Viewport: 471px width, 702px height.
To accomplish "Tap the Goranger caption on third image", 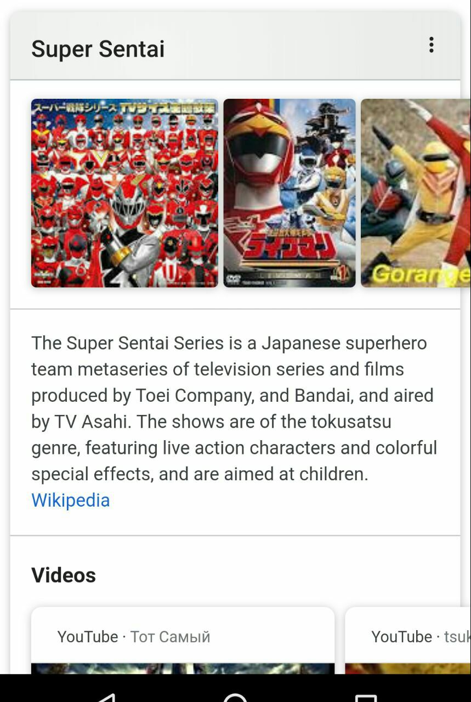I will [x=419, y=273].
